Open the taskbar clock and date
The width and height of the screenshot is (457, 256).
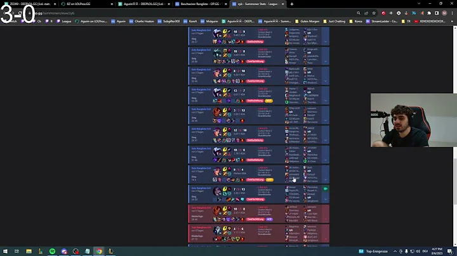[437, 252]
